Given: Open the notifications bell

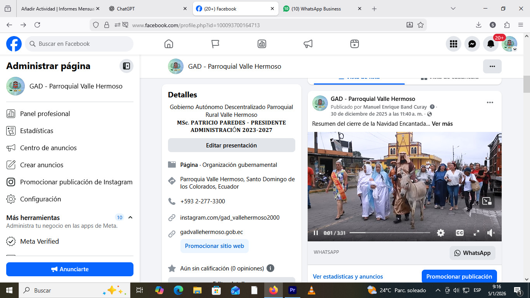Looking at the screenshot, I should [x=491, y=44].
